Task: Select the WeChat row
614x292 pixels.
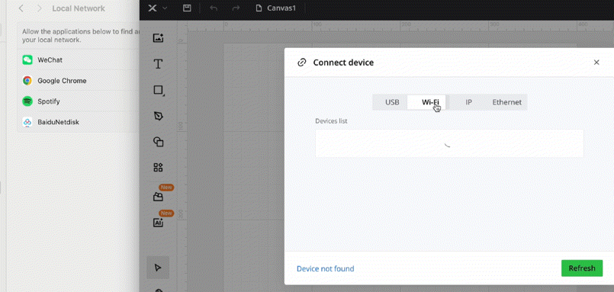Action: click(x=79, y=60)
